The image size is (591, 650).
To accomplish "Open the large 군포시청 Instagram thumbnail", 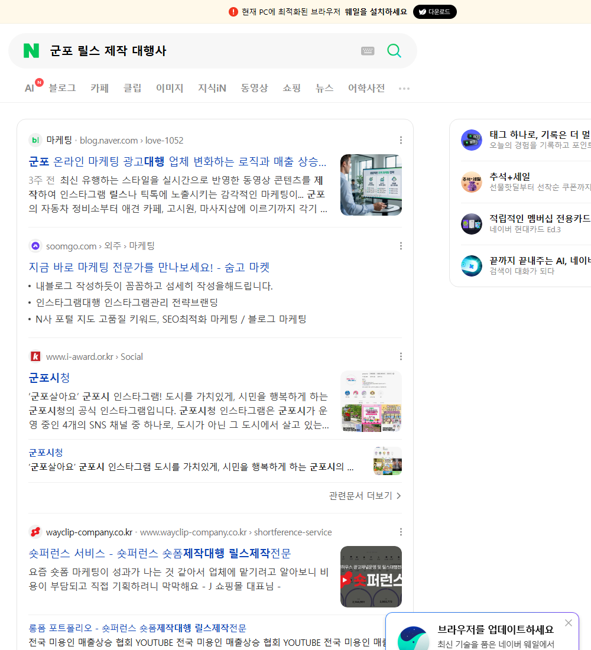I will pyautogui.click(x=371, y=402).
